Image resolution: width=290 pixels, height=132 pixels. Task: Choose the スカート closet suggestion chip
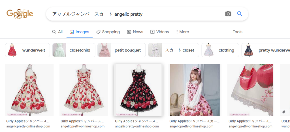[174, 50]
